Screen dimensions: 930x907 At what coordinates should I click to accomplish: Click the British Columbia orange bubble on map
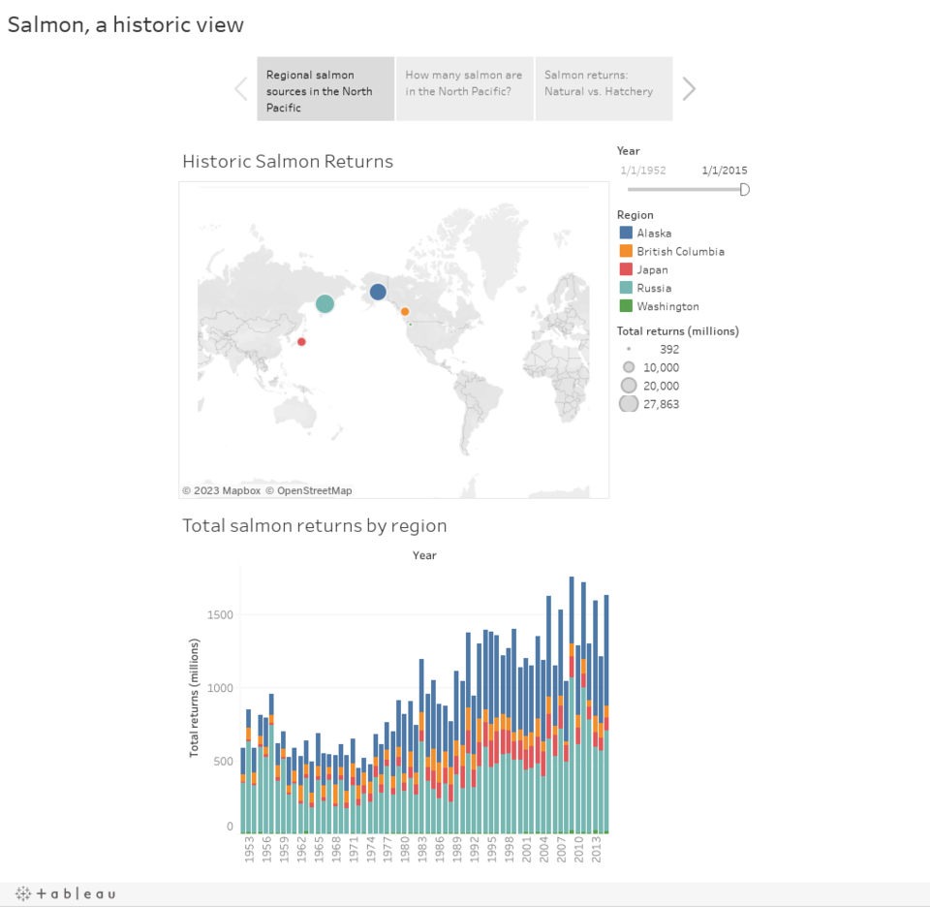(405, 311)
